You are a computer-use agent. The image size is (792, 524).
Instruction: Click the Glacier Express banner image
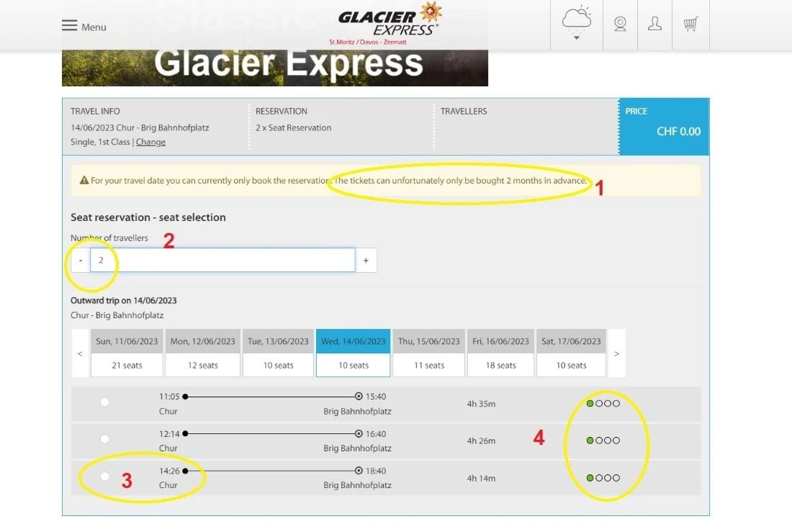(x=275, y=68)
